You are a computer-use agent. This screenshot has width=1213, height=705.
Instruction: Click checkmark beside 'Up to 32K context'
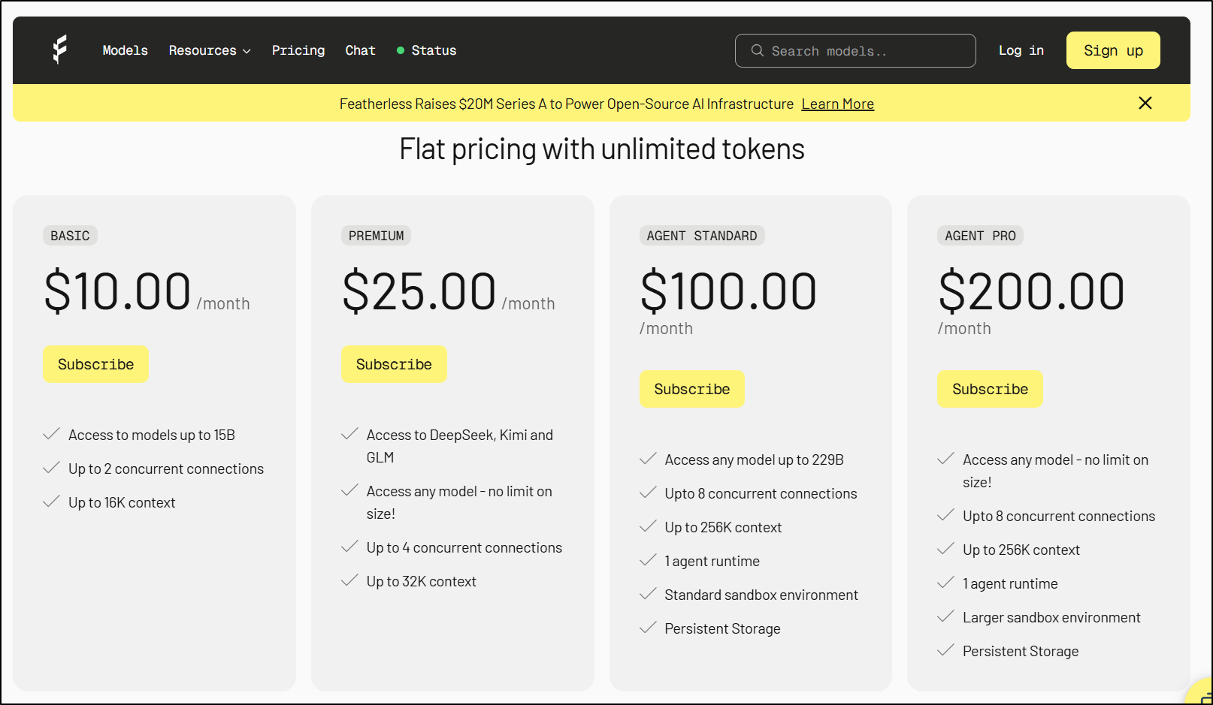tap(349, 580)
